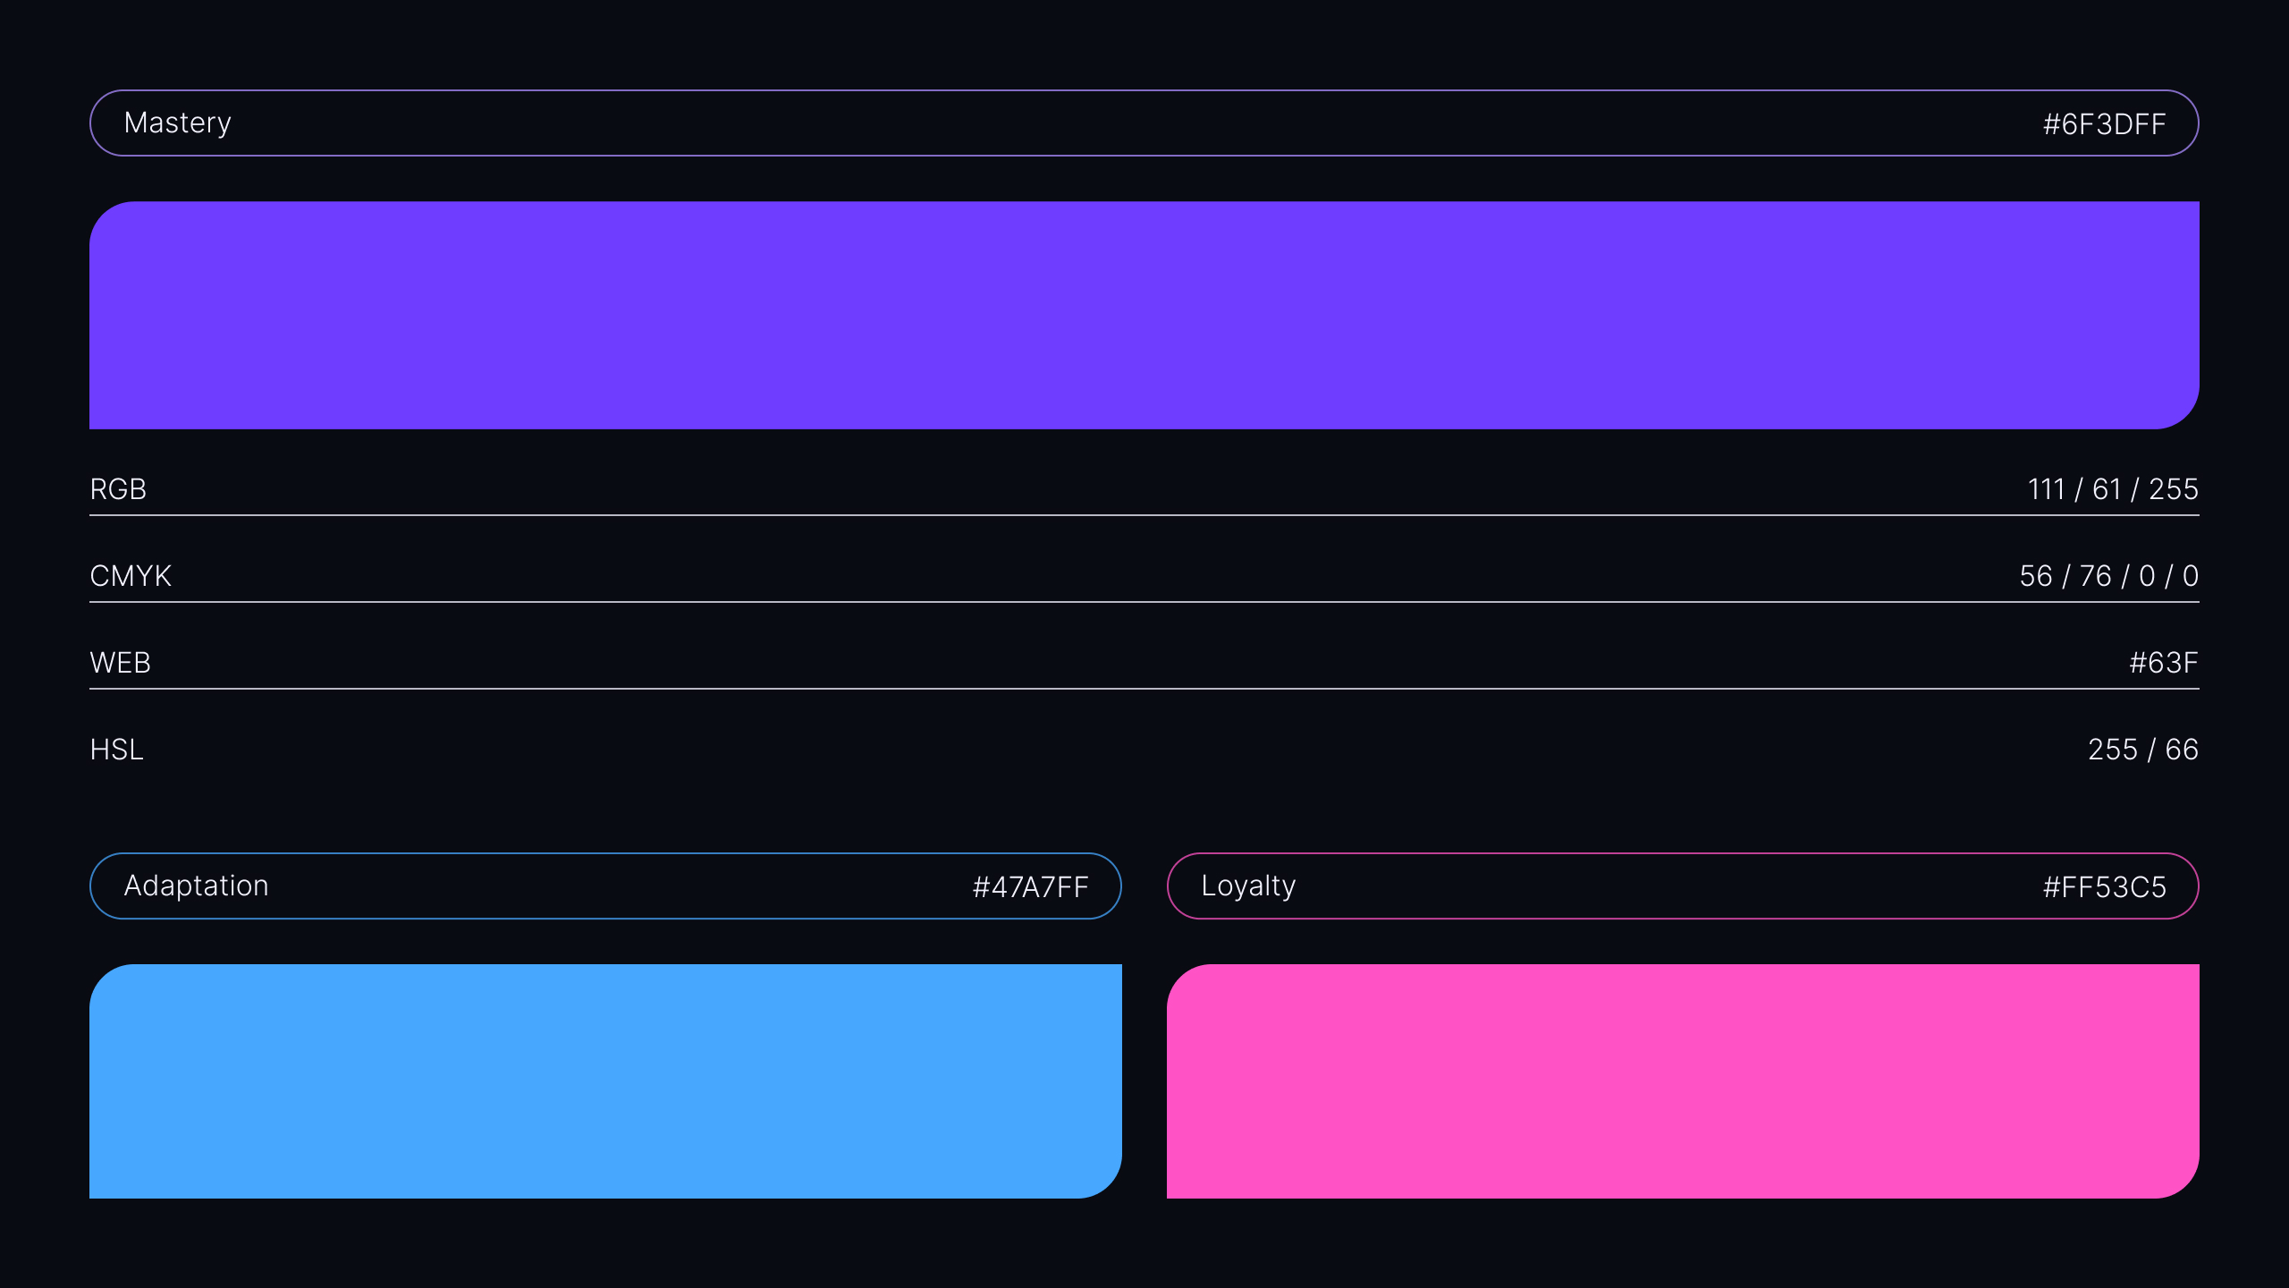Viewport: 2289px width, 1288px height.
Task: Click the HSL value 255 / 66
Action: coord(2142,750)
